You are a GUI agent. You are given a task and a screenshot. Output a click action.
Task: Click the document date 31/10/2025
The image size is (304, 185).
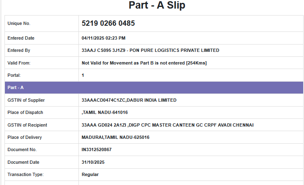(93, 162)
